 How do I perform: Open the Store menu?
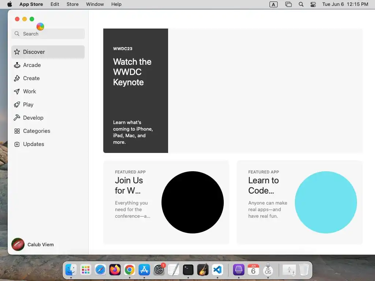click(73, 4)
